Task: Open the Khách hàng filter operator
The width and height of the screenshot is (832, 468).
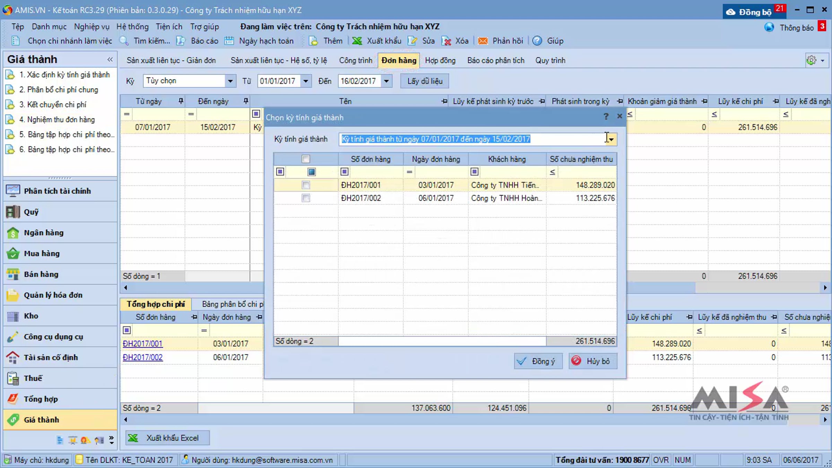Action: click(x=474, y=172)
